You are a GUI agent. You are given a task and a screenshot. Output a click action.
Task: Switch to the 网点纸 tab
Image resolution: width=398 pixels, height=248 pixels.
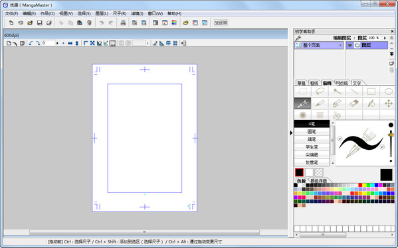[x=342, y=83]
